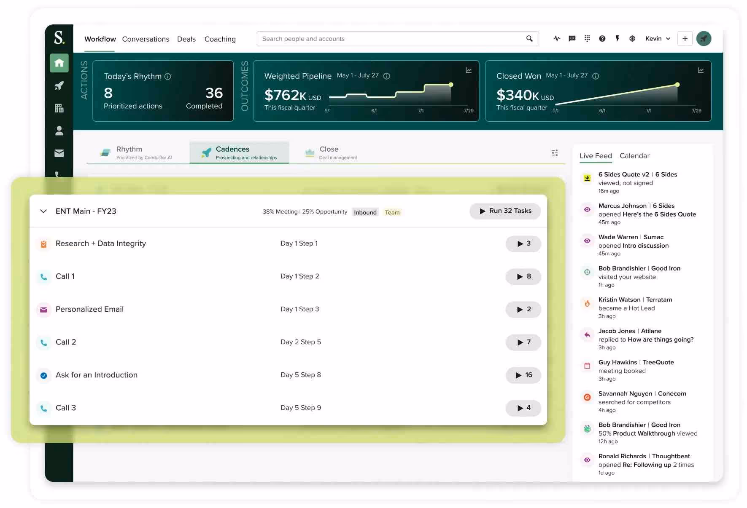Expand the Weighted Pipeline chart icon

469,70
